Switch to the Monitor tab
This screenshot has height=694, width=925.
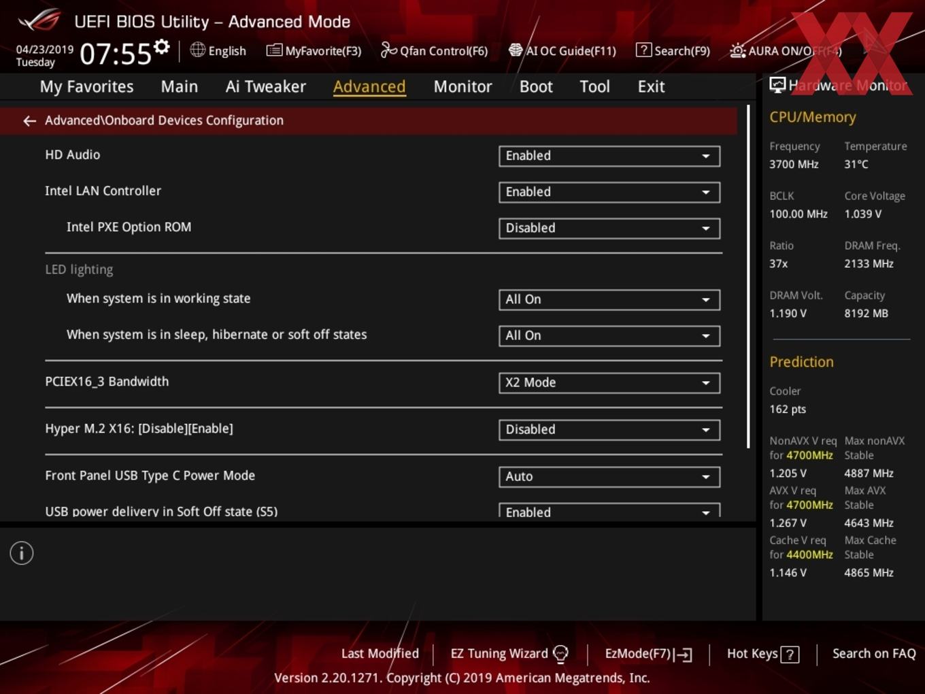point(462,86)
